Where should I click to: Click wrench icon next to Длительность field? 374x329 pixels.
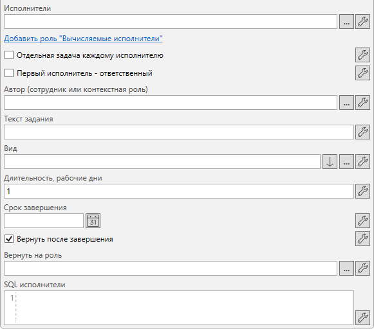tap(362, 191)
